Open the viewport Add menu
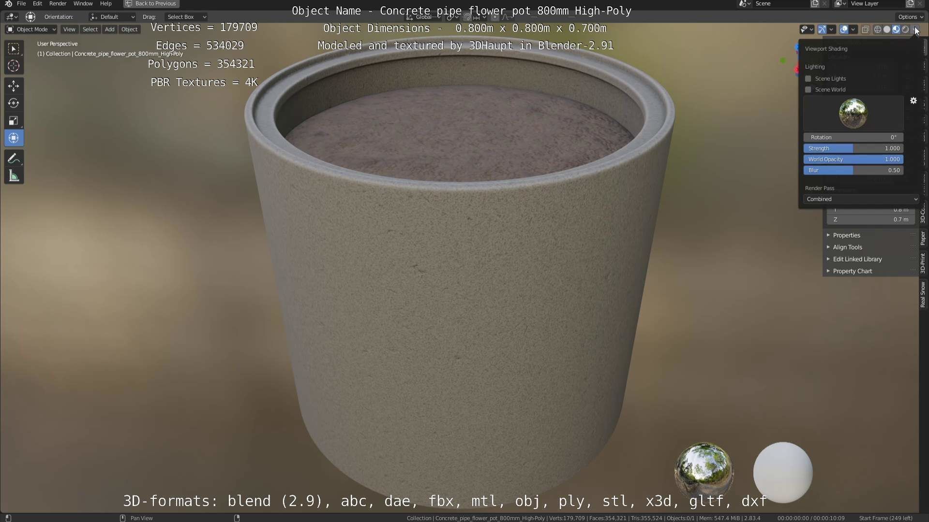 pos(110,29)
